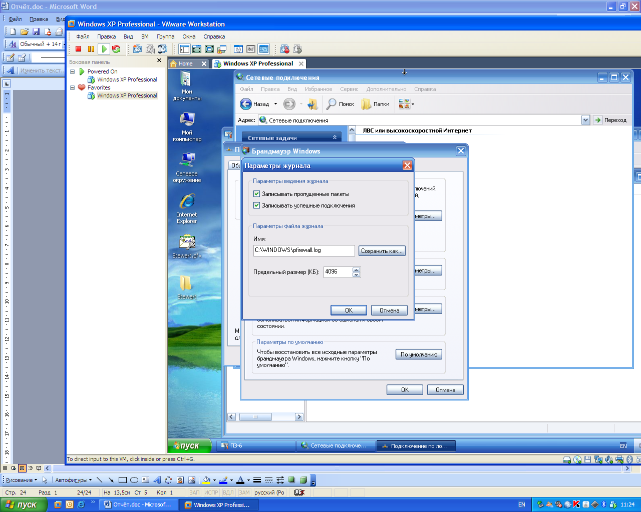Click the Line tool in Word drawing toolbar
The width and height of the screenshot is (641, 512).
[x=99, y=480]
